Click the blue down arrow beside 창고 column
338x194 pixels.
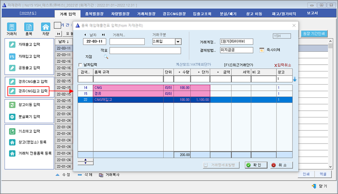[295, 79]
